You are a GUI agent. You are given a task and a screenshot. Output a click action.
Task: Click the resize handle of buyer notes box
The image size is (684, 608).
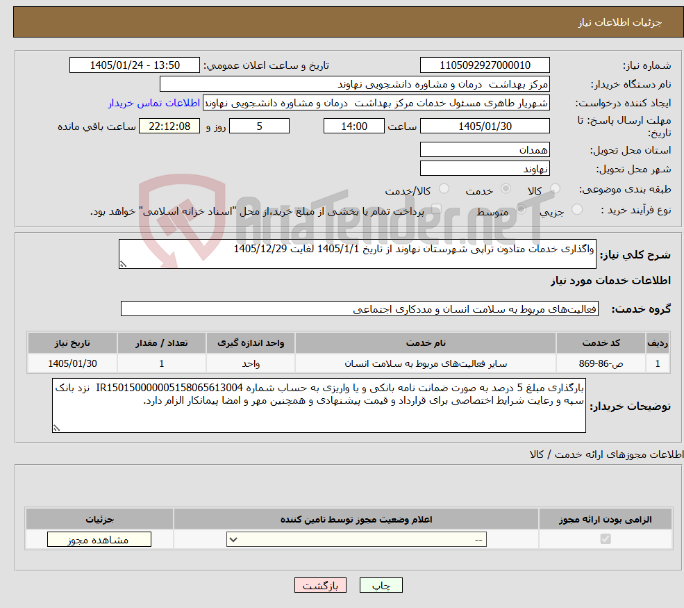click(56, 428)
